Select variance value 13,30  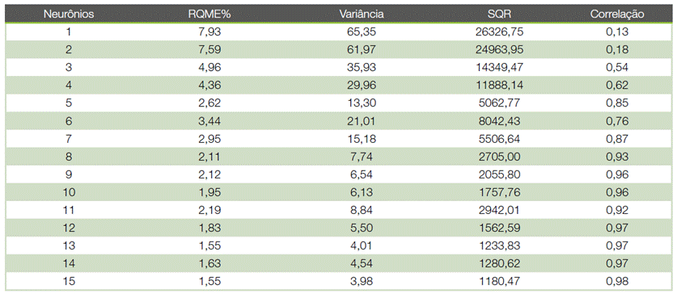362,103
